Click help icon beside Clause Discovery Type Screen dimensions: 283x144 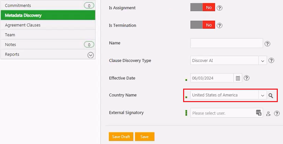(272, 60)
